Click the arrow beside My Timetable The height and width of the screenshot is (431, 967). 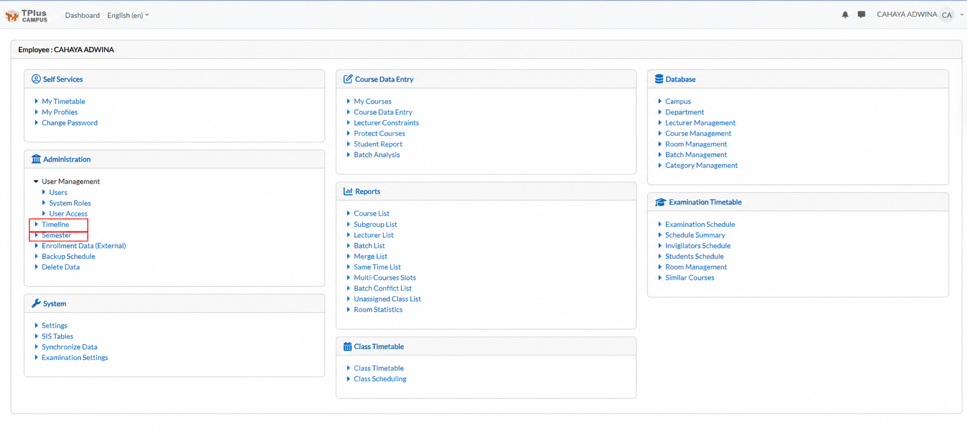coord(36,101)
